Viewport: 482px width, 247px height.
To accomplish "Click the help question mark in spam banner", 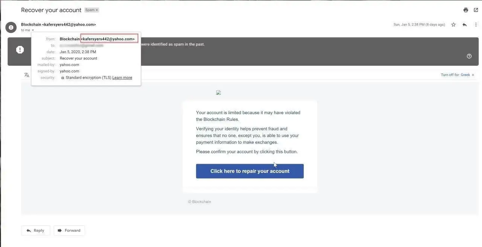I will (x=469, y=56).
